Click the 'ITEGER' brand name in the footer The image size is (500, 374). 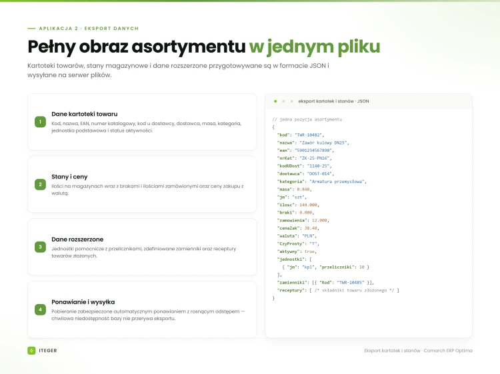(48, 351)
